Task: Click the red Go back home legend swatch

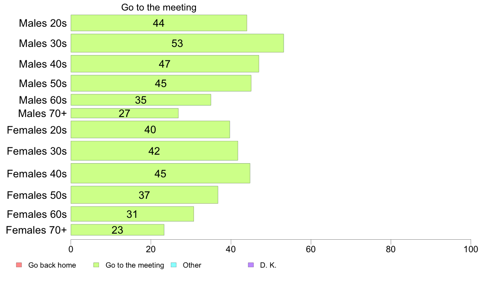Action: tap(19, 265)
